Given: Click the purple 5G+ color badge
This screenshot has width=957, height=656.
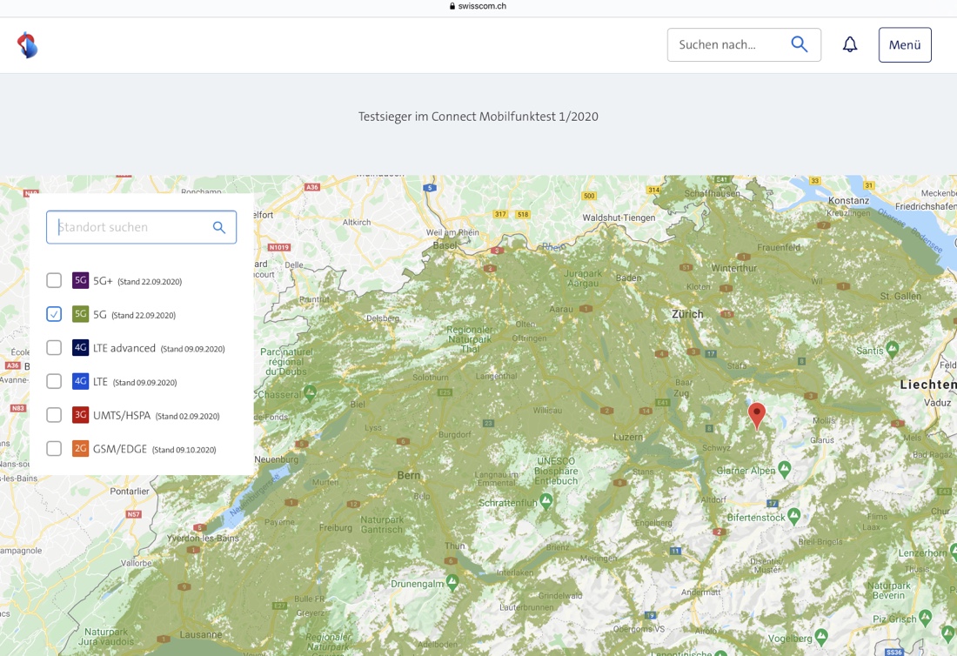Looking at the screenshot, I should coord(80,280).
